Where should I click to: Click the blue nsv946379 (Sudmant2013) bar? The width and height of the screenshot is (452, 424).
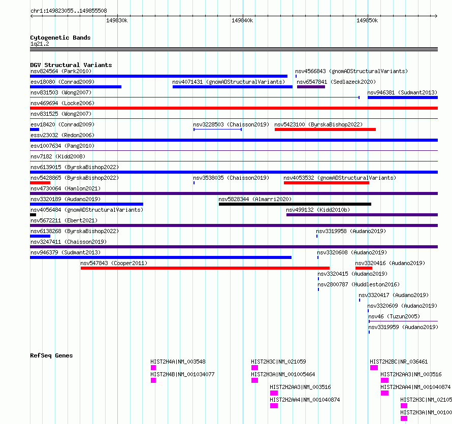(x=160, y=257)
